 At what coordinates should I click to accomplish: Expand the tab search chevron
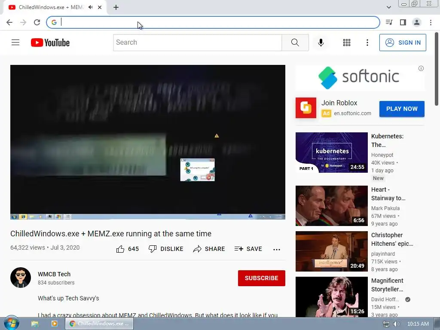388,7
